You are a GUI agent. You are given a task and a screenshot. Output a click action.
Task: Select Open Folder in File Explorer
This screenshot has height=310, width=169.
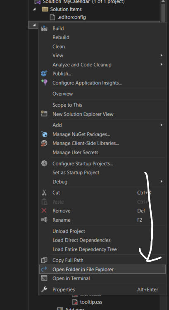pos(102,269)
